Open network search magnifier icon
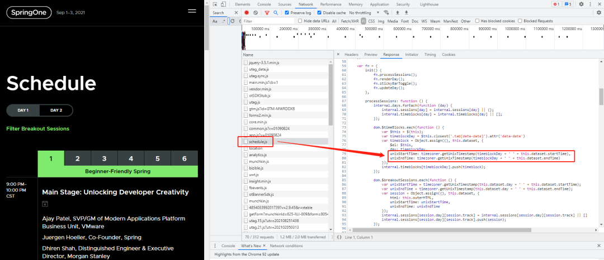This screenshot has height=260, width=604. click(x=275, y=13)
